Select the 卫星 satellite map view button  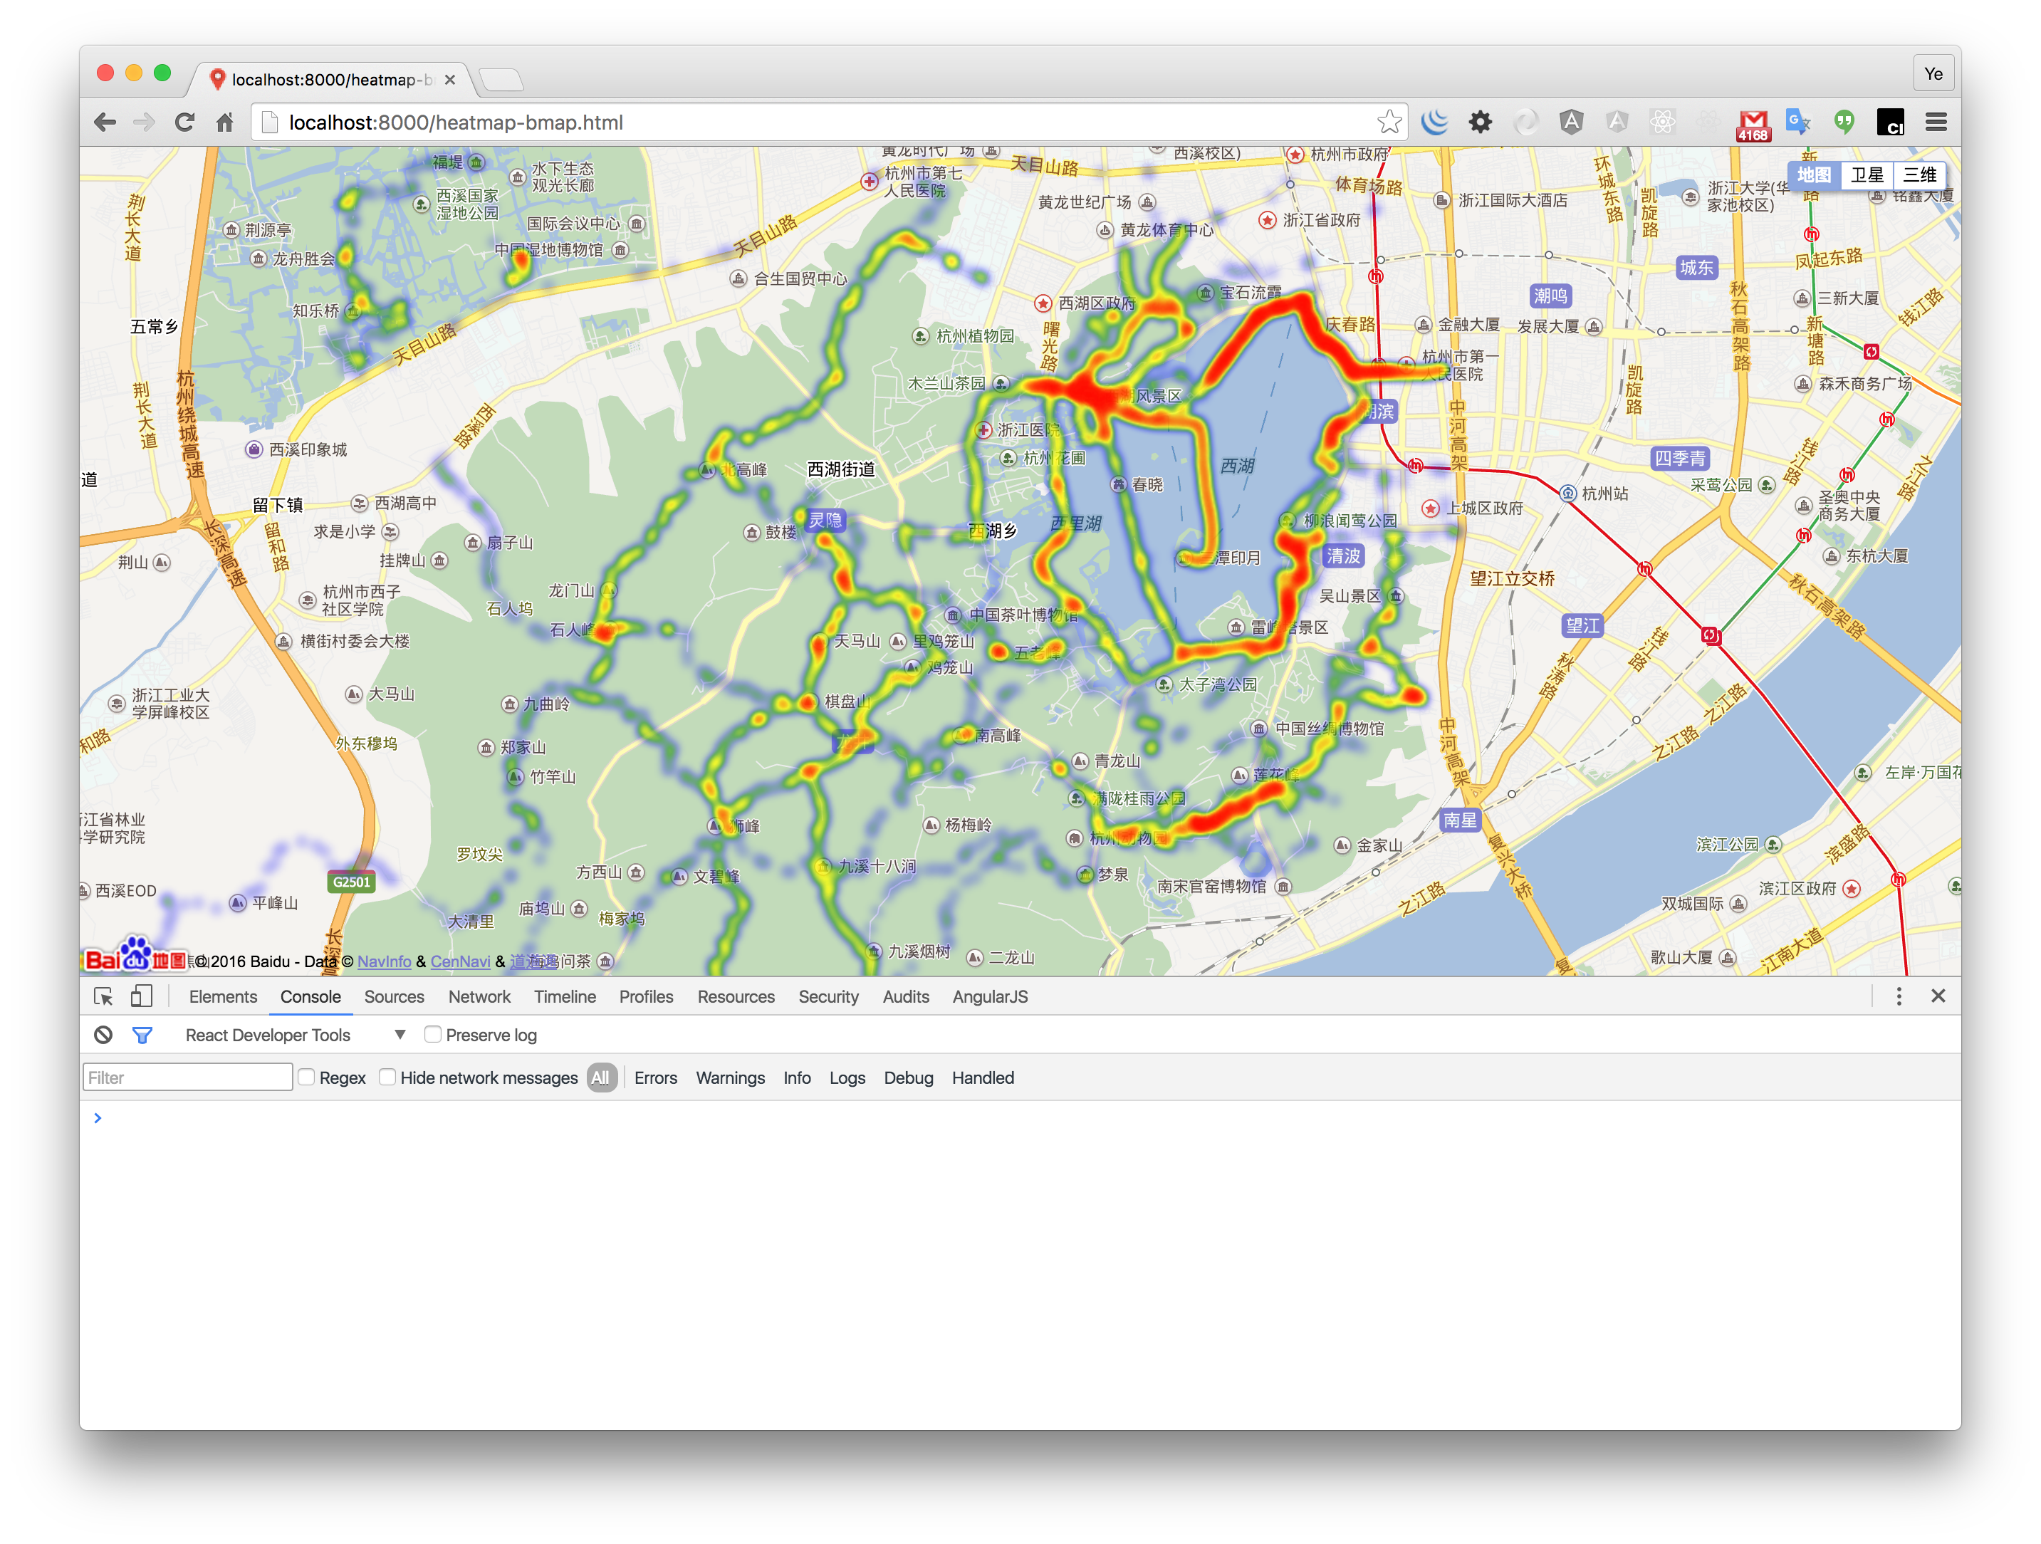[x=1869, y=175]
